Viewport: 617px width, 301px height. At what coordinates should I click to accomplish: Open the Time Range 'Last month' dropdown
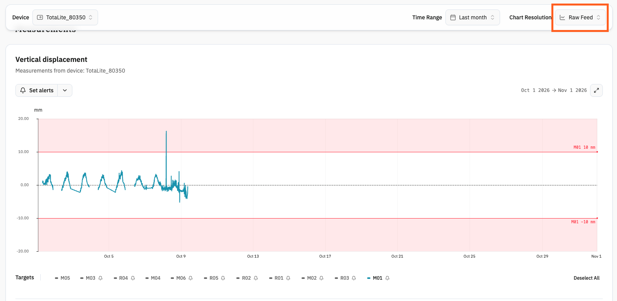473,17
